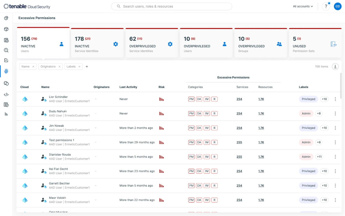Open the pie chart dashboard sidebar icon

[6, 18]
